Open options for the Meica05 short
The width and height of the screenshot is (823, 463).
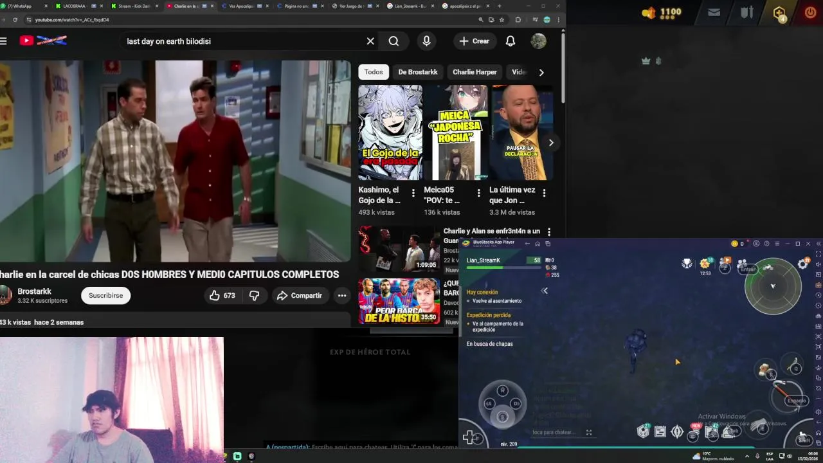click(478, 193)
